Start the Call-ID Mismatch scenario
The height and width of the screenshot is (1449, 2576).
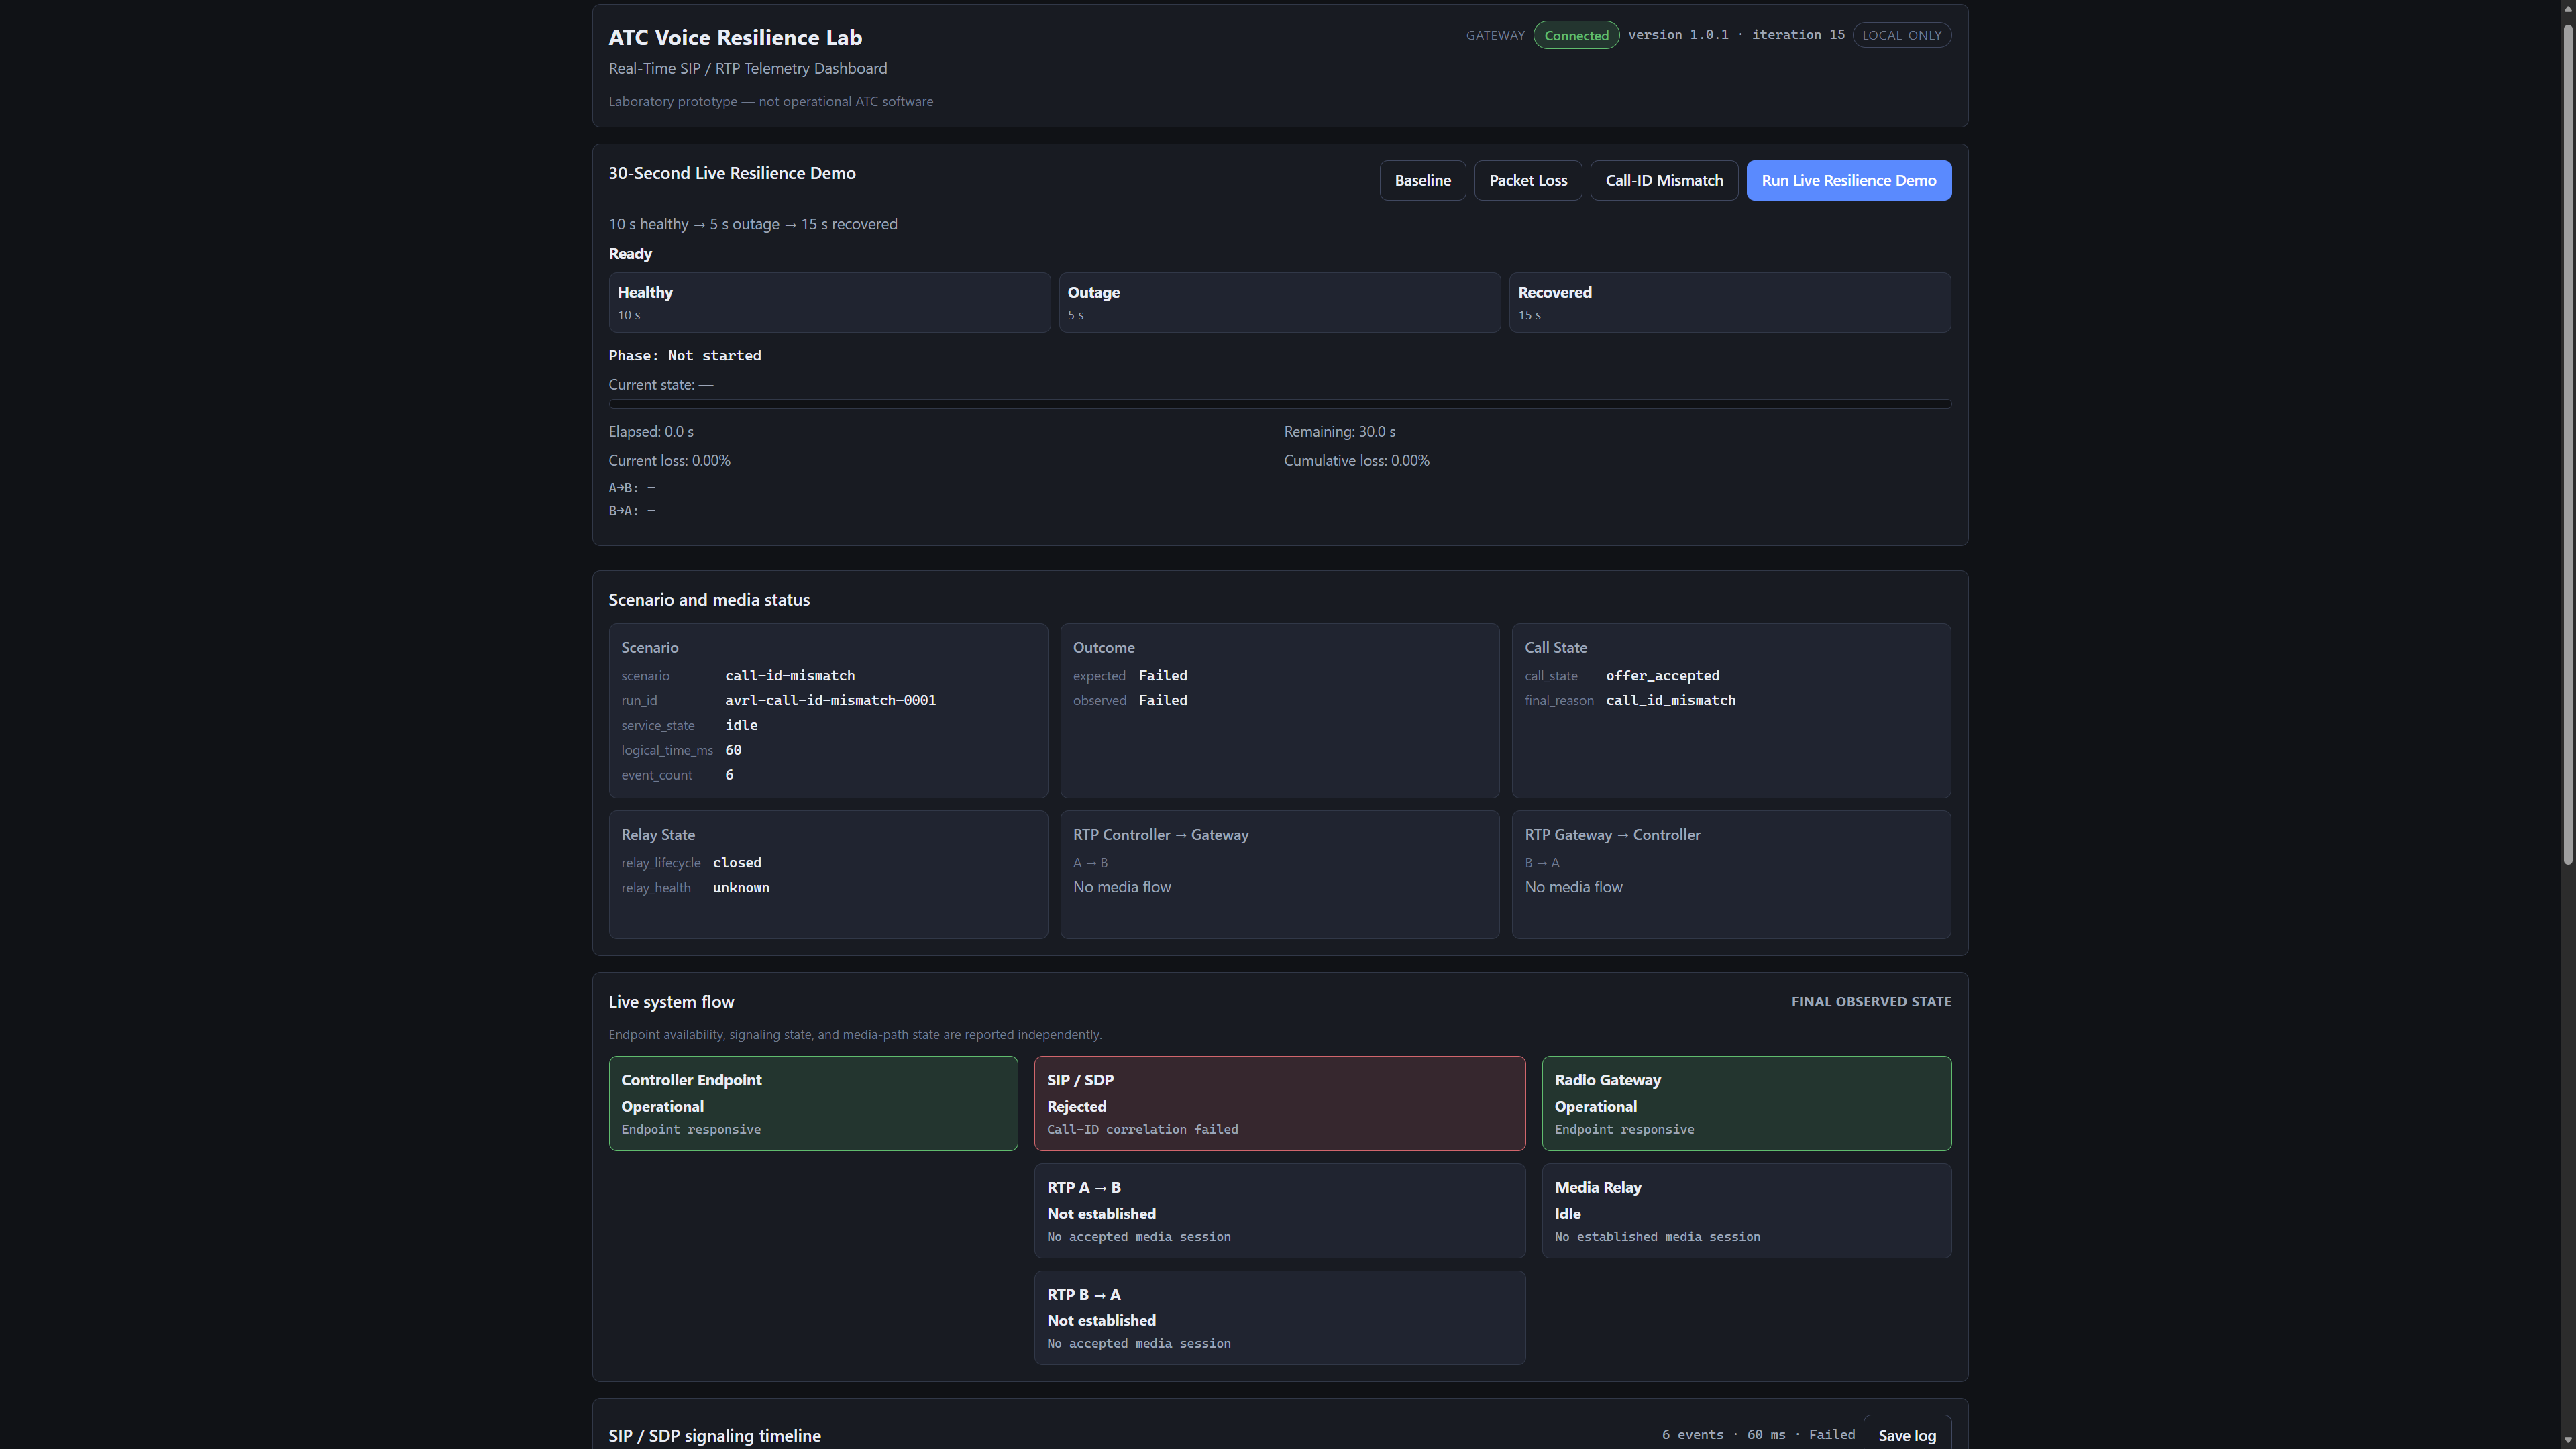[x=1664, y=181]
